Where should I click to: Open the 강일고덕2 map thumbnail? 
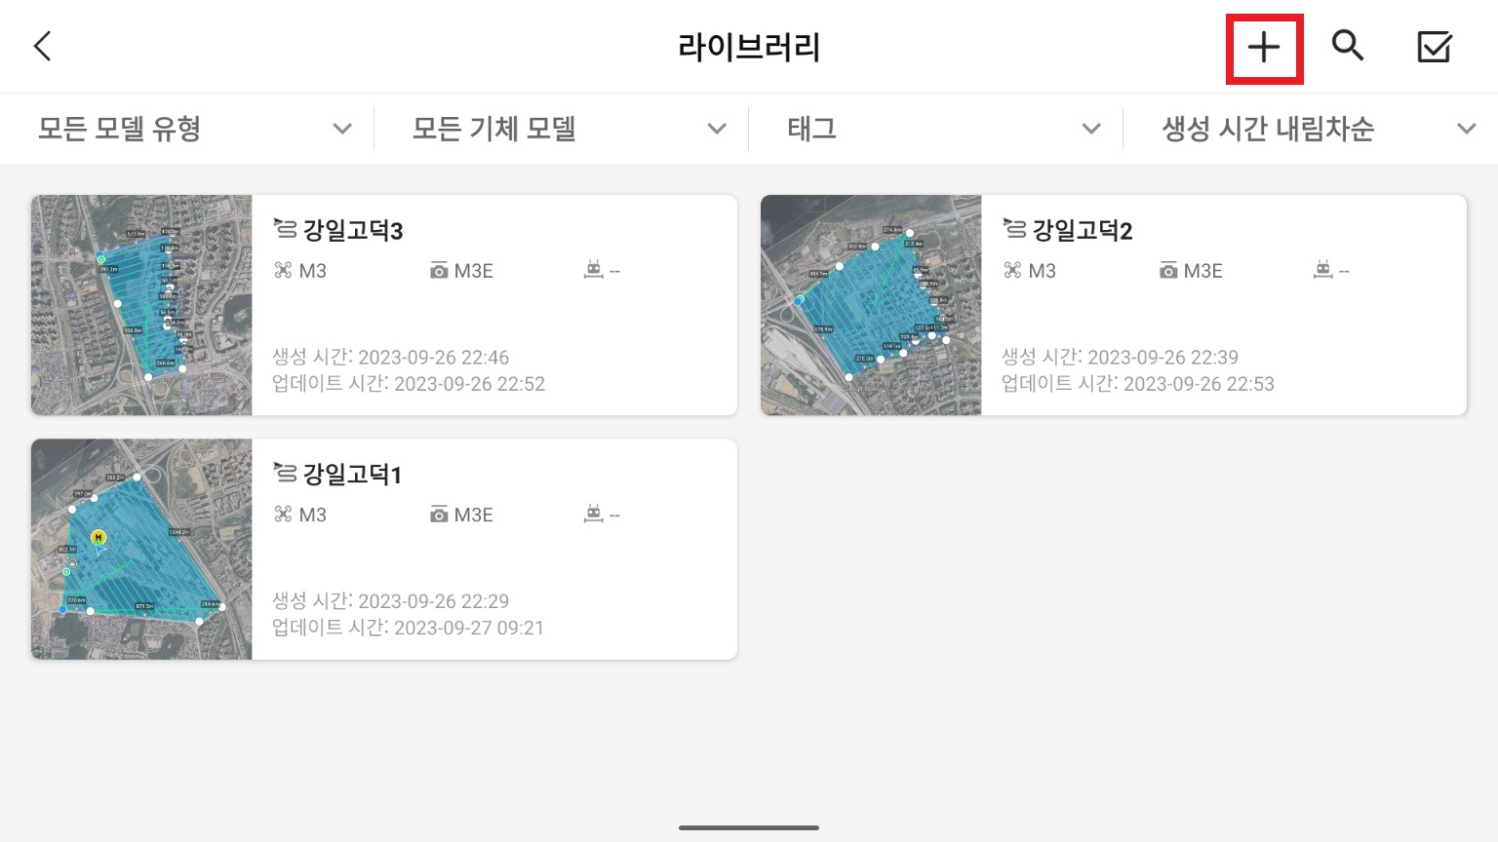(x=871, y=305)
